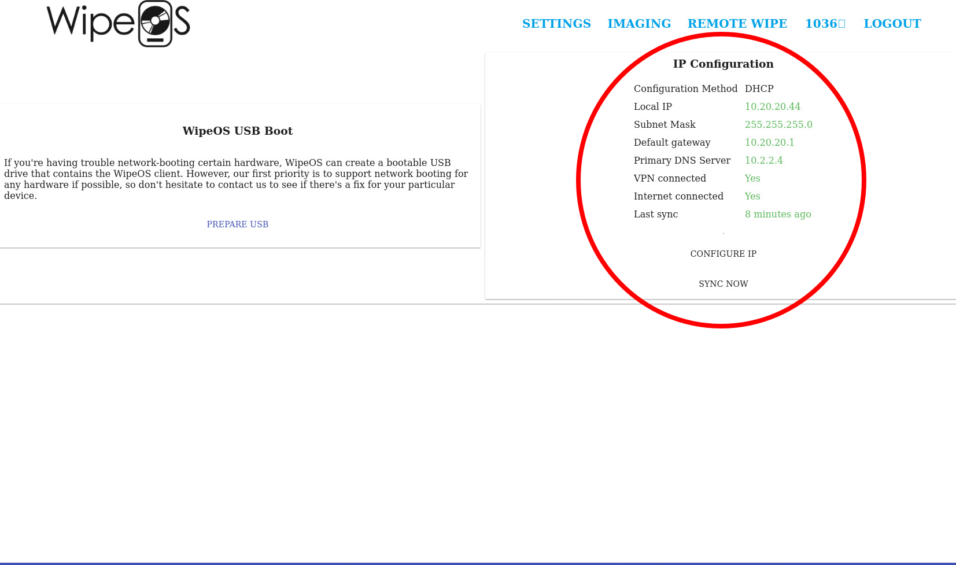Select Subnet Mask value 255.255.255.0
Viewport: 956px width, 565px height.
tap(778, 124)
